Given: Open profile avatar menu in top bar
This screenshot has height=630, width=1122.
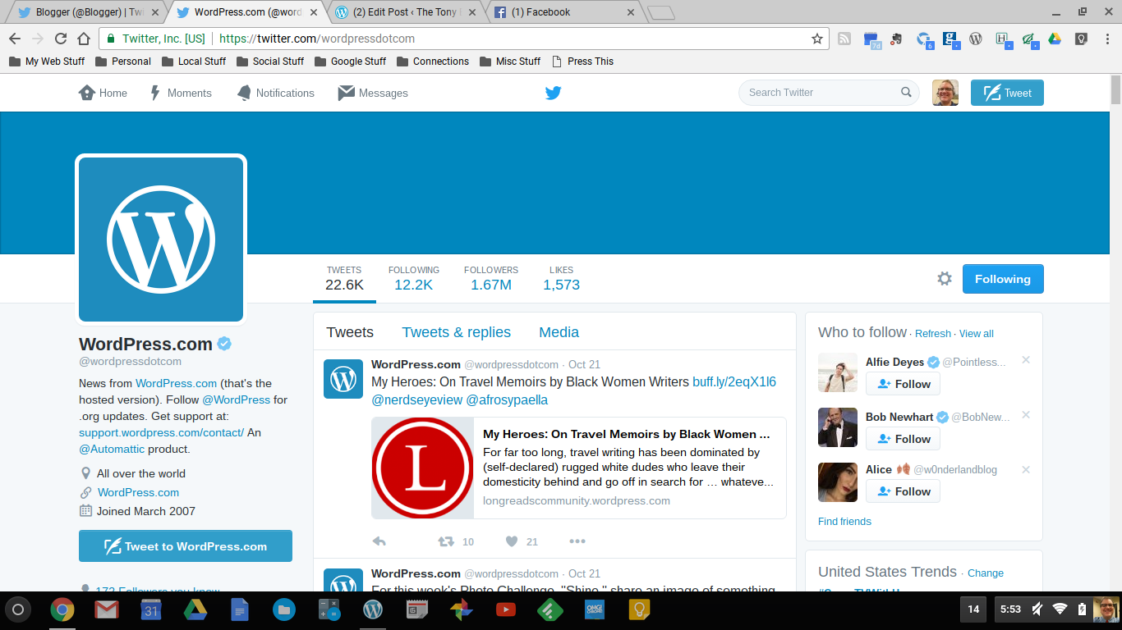Looking at the screenshot, I should coord(945,93).
